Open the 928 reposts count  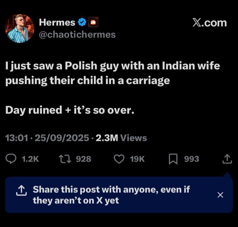click(83, 159)
